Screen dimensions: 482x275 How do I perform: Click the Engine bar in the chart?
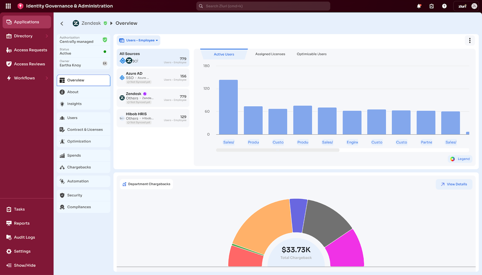point(352,123)
